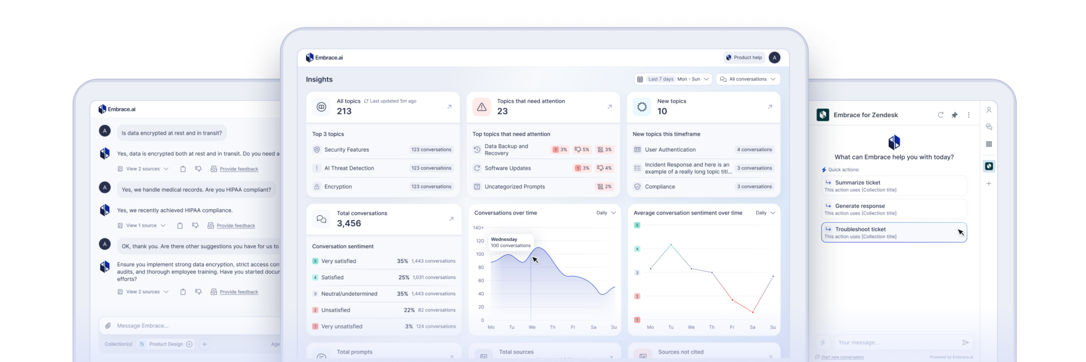Image resolution: width=1086 pixels, height=362 pixels.
Task: Open Daily dropdown on Conversations over time
Action: click(x=606, y=213)
